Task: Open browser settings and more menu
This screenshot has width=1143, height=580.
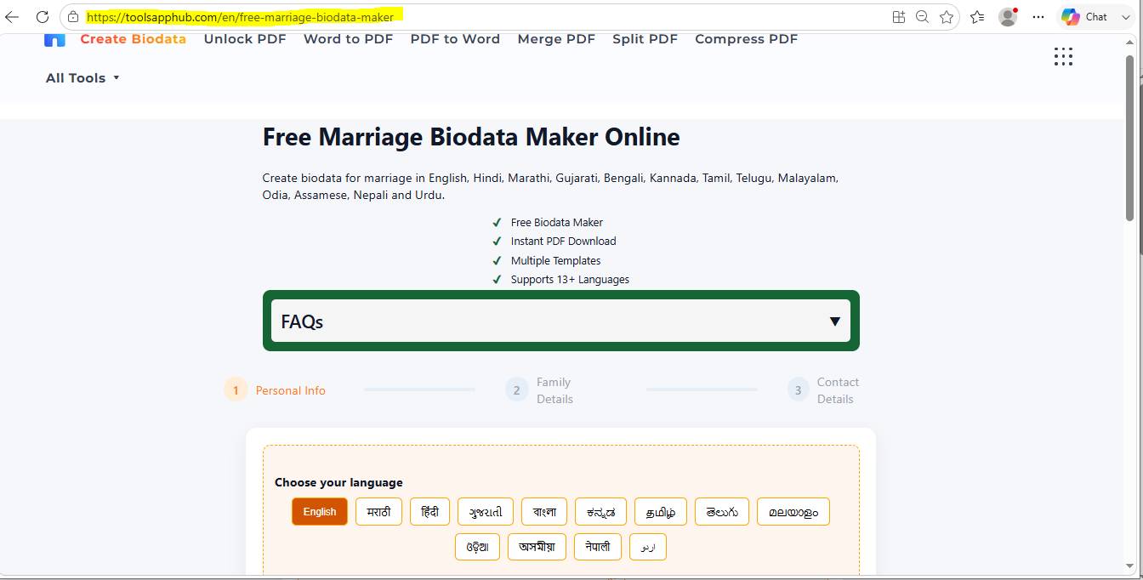Action: pyautogui.click(x=1038, y=16)
